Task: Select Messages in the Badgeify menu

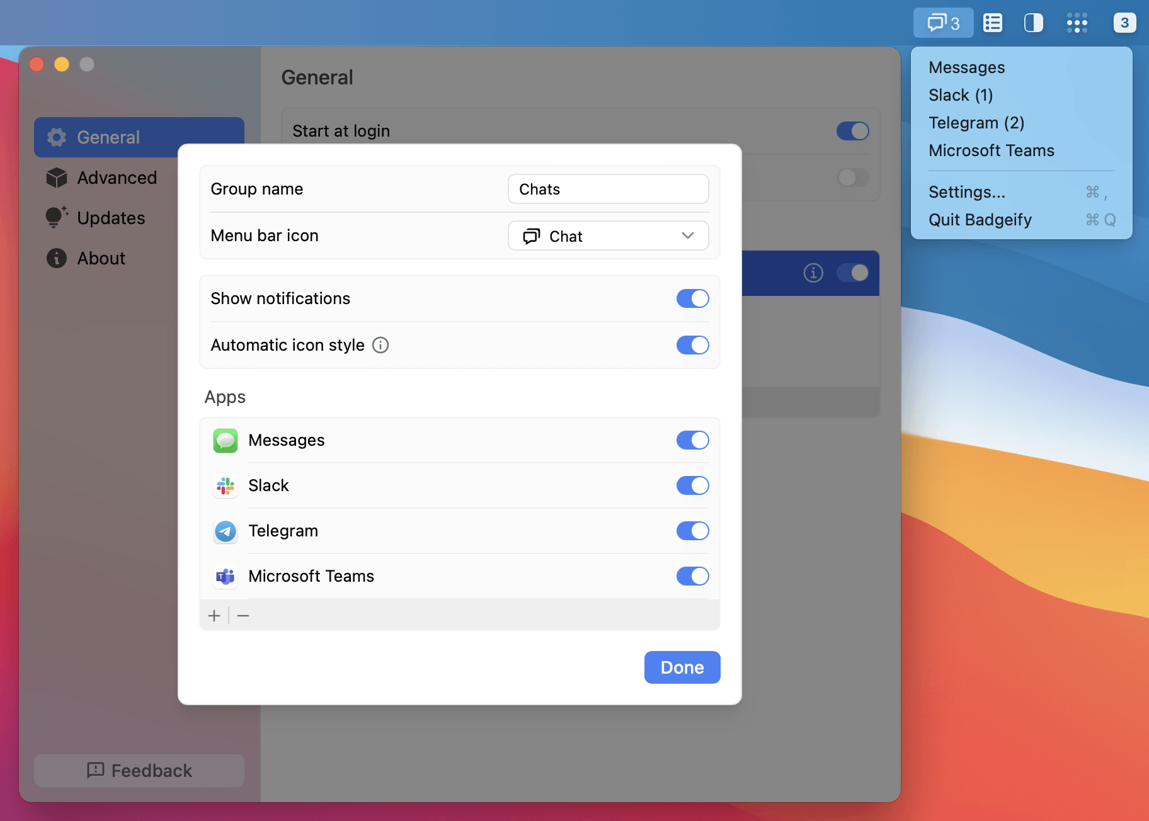Action: [1021, 67]
